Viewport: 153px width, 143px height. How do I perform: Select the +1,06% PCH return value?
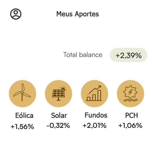point(130,126)
